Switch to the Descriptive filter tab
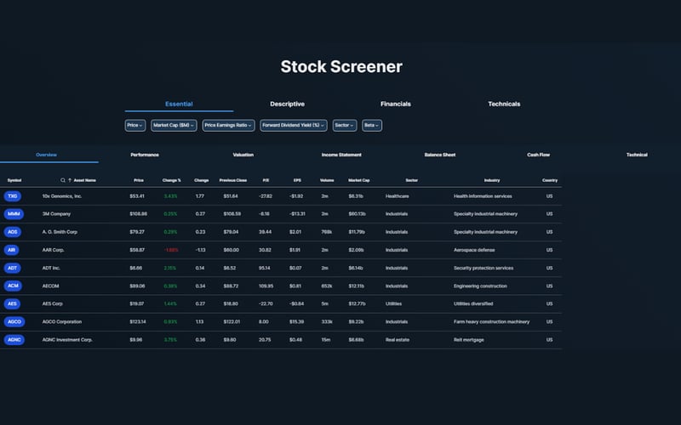681x425 pixels. [x=287, y=104]
